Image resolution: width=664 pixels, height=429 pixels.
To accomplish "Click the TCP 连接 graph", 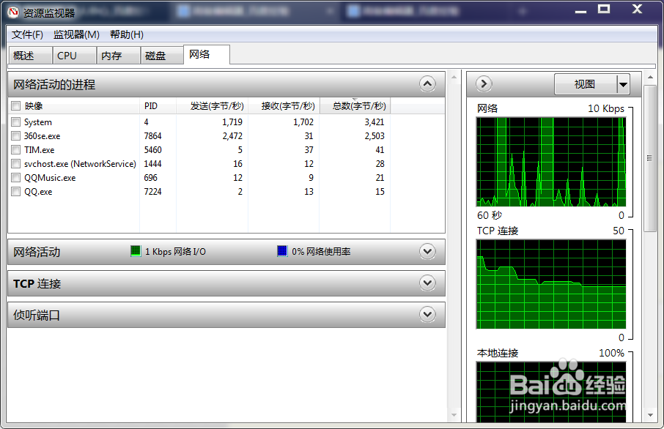I will pos(551,284).
